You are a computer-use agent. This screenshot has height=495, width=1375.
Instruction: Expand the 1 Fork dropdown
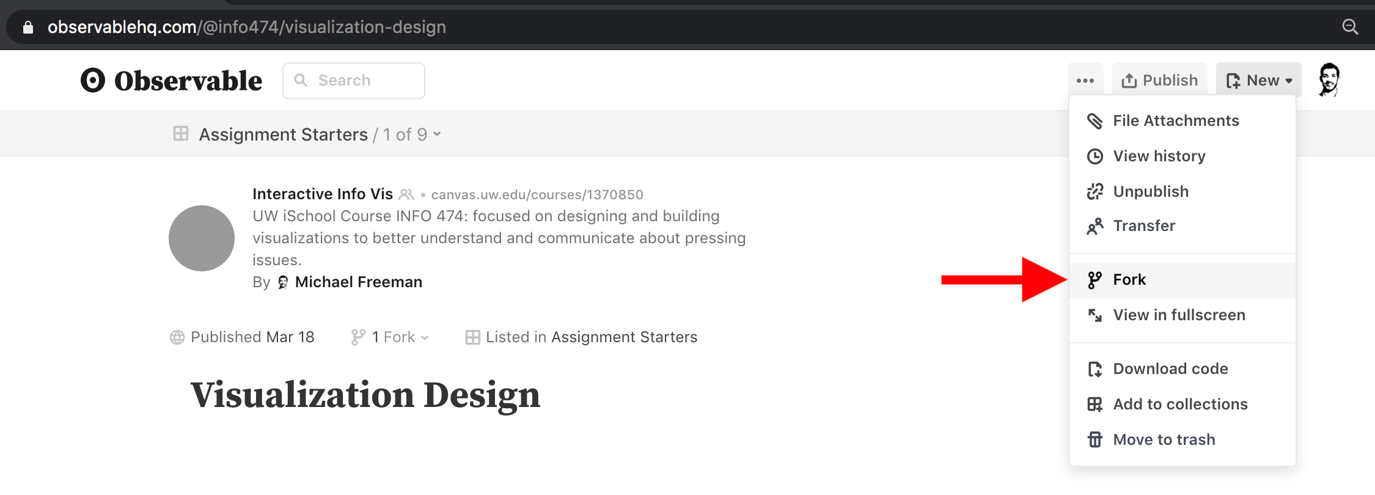point(391,337)
